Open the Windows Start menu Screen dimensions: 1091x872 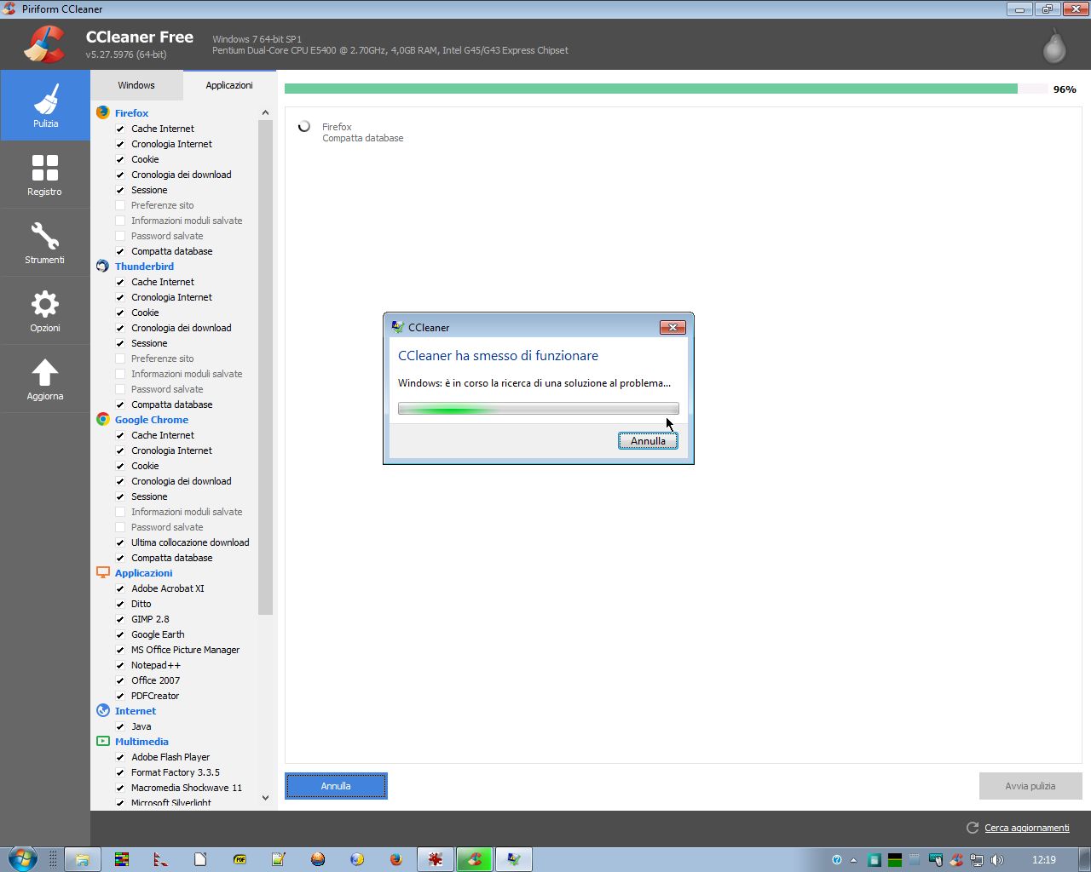click(22, 859)
